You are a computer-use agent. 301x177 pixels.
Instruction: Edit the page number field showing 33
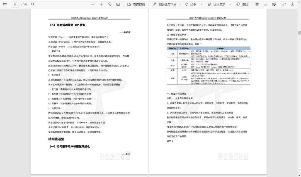pos(15,4)
